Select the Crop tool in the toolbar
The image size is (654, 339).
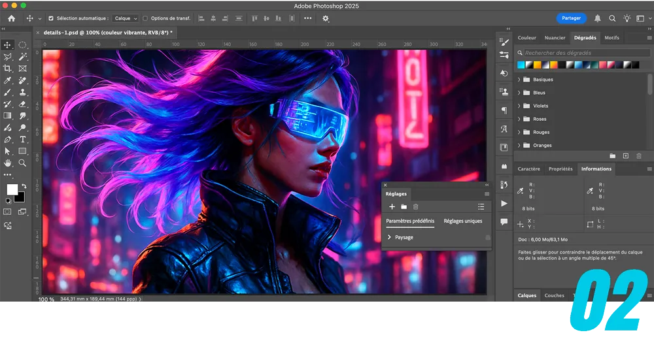pos(8,69)
